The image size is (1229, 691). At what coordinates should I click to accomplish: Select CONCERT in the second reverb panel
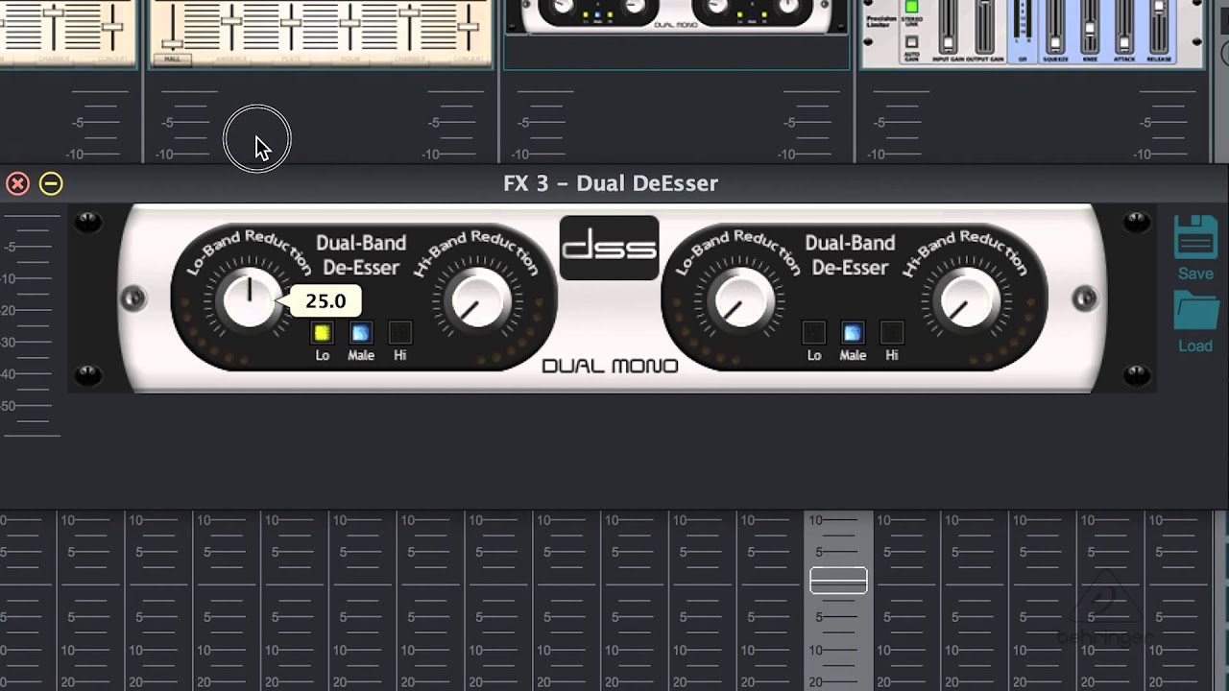tap(469, 60)
